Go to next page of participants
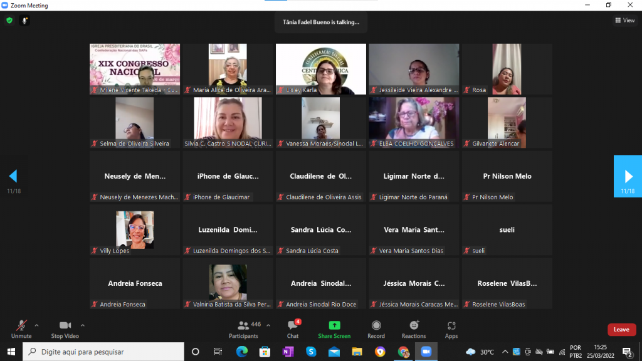 point(628,176)
